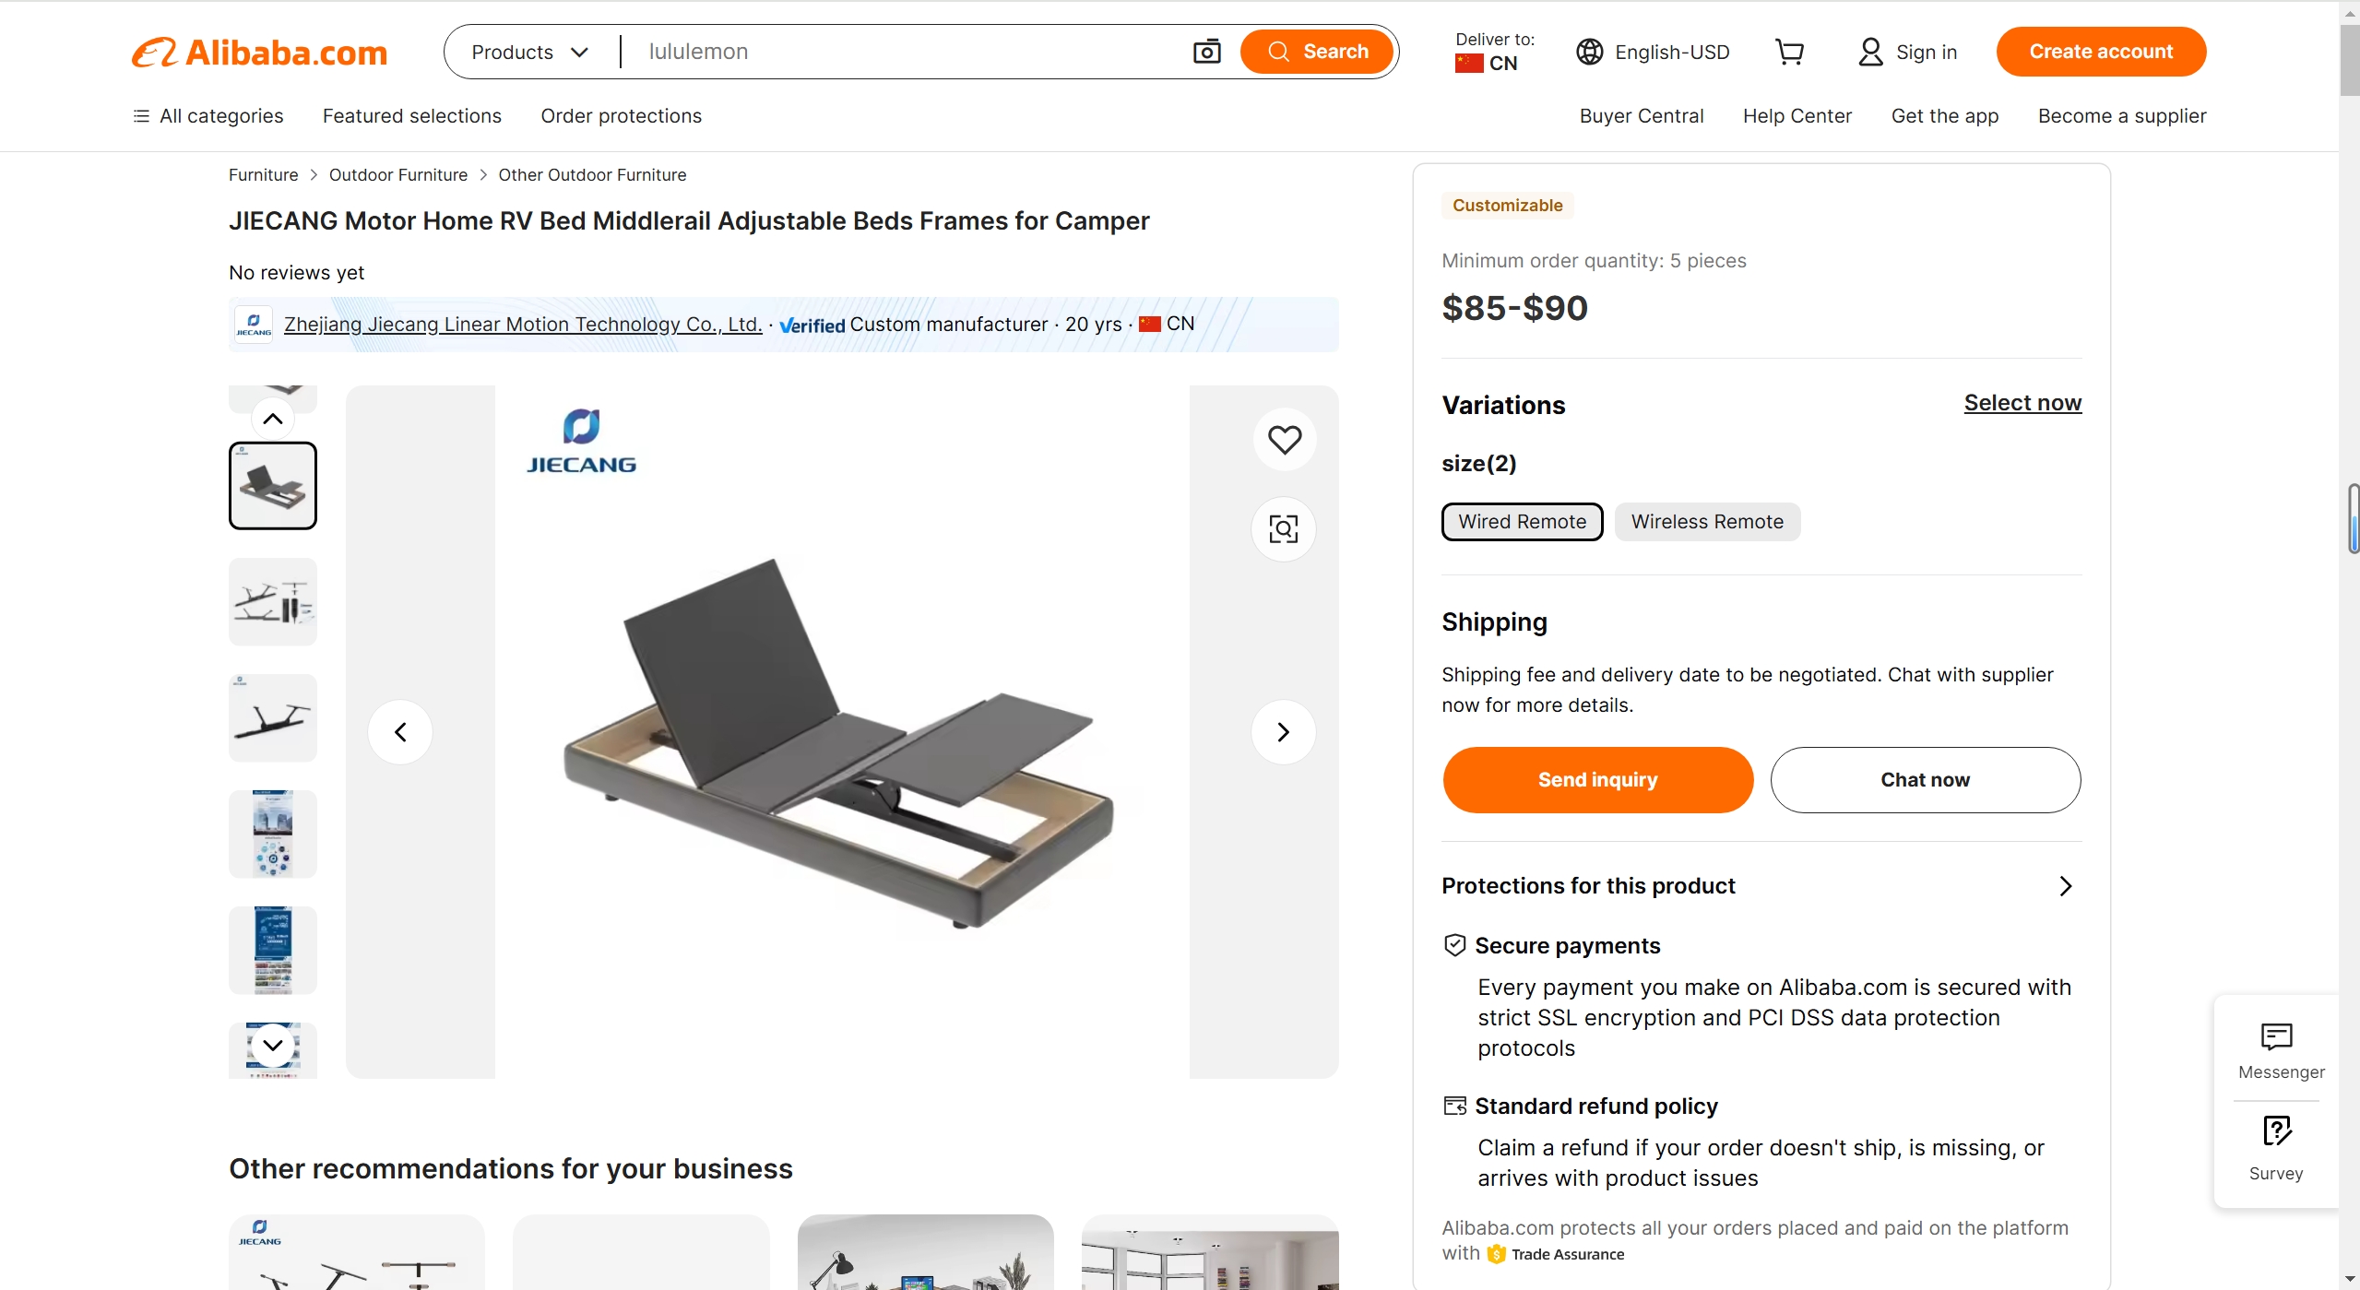Select the Wired Remote variation
Image resolution: width=2360 pixels, height=1290 pixels.
click(1523, 522)
